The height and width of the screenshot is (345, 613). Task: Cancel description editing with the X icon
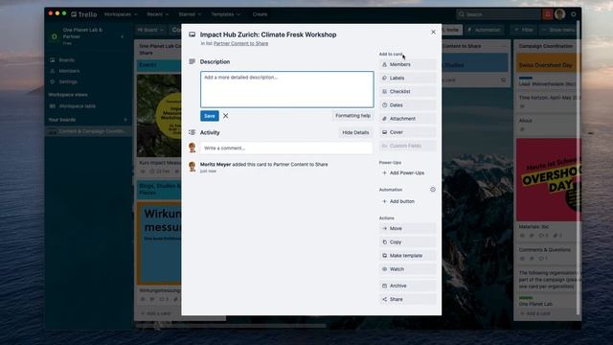coord(226,116)
